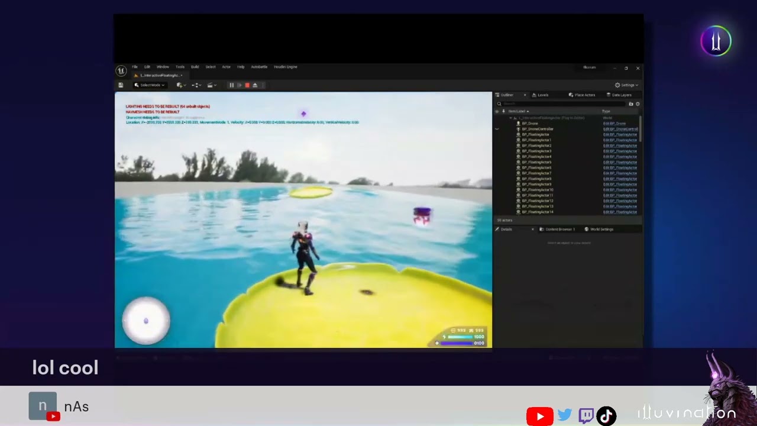Open Outliner settings gear icon
The image size is (757, 426).
coord(638,104)
